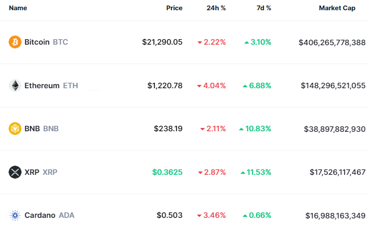The width and height of the screenshot is (368, 227).
Task: Sort the table by Price header
Action: click(174, 8)
